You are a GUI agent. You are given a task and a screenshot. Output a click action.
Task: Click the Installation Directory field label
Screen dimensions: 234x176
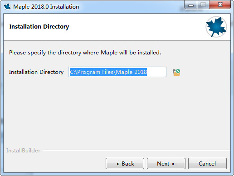36,72
